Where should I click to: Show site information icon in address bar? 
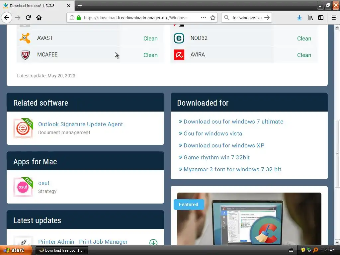(x=72, y=18)
